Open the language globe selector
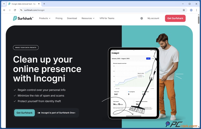 point(142,18)
